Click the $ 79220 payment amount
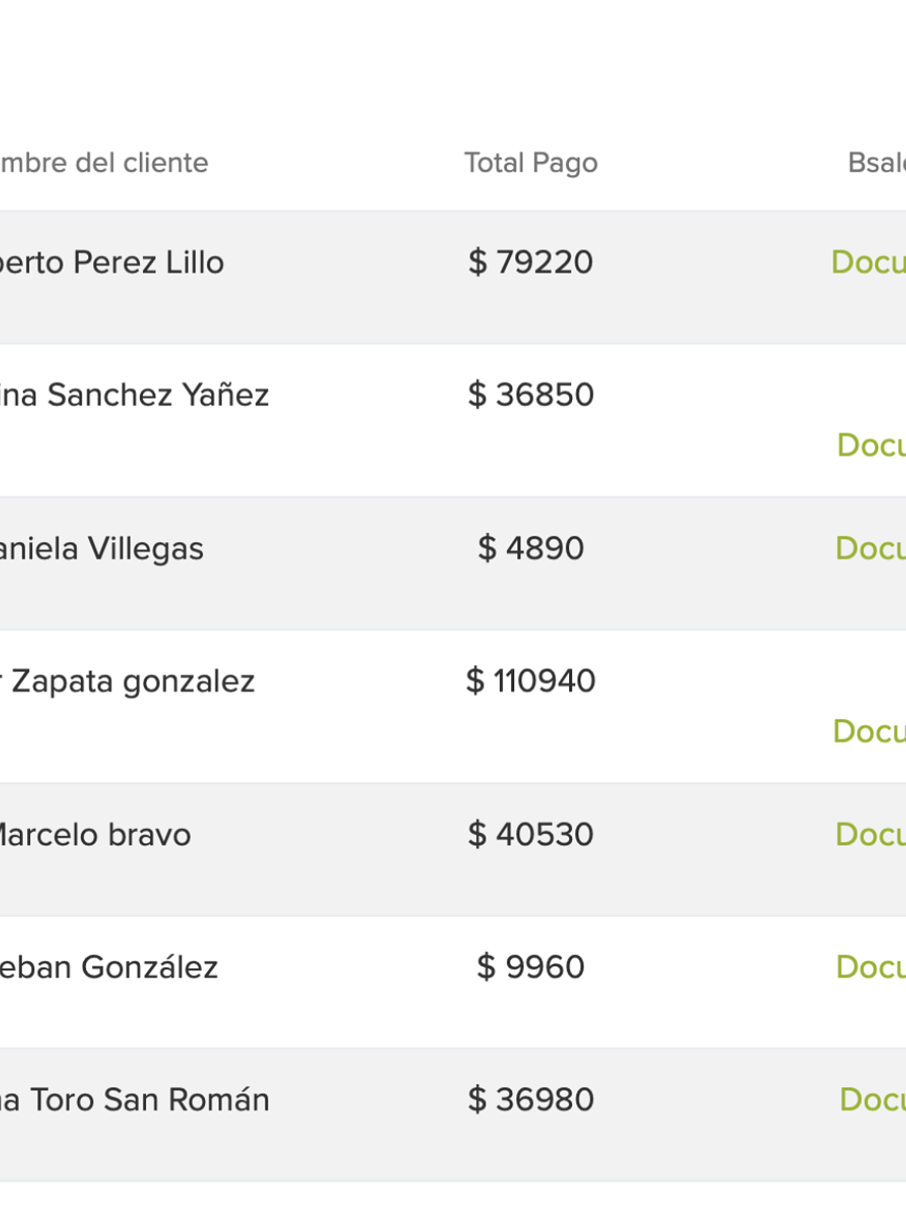906x1208 pixels. [x=531, y=262]
